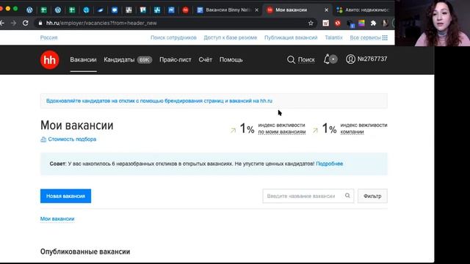Open the branding banner link about hh.ru
470x264 pixels.
point(159,101)
